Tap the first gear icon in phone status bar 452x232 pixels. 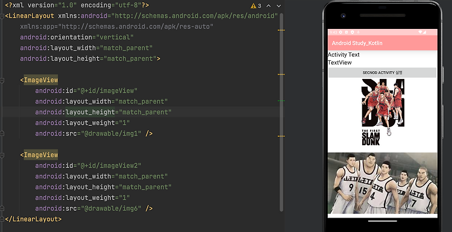point(341,33)
